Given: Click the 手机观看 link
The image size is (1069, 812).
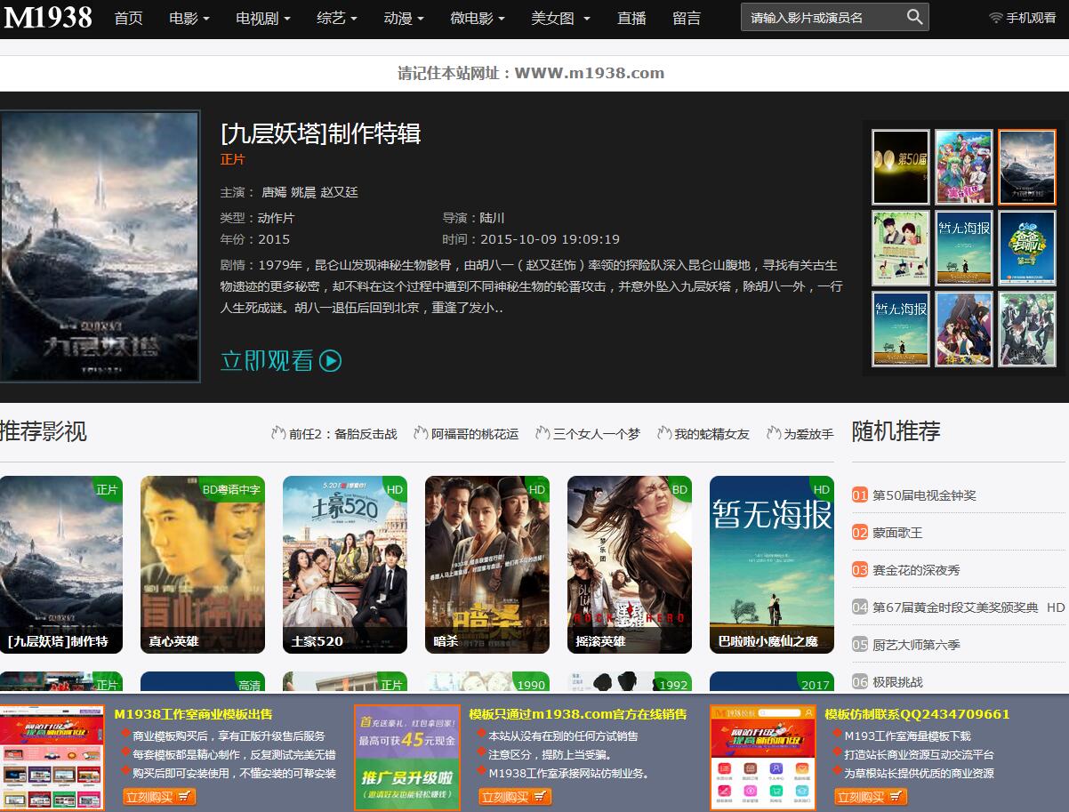Looking at the screenshot, I should (x=1031, y=18).
